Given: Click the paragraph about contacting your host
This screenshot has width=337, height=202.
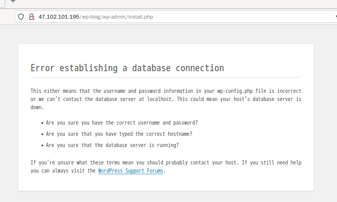Looking at the screenshot, I should pyautogui.click(x=166, y=167).
